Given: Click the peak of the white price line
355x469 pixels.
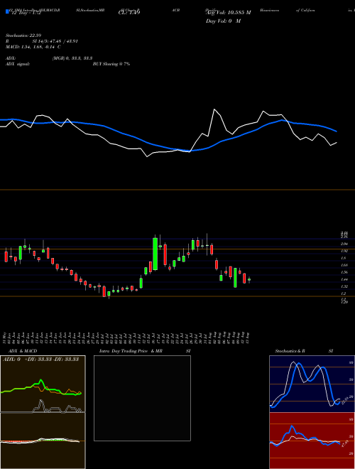Looking at the screenshot, I should coord(214,109).
